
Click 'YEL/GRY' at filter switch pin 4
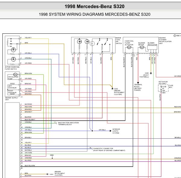pos(28,38)
